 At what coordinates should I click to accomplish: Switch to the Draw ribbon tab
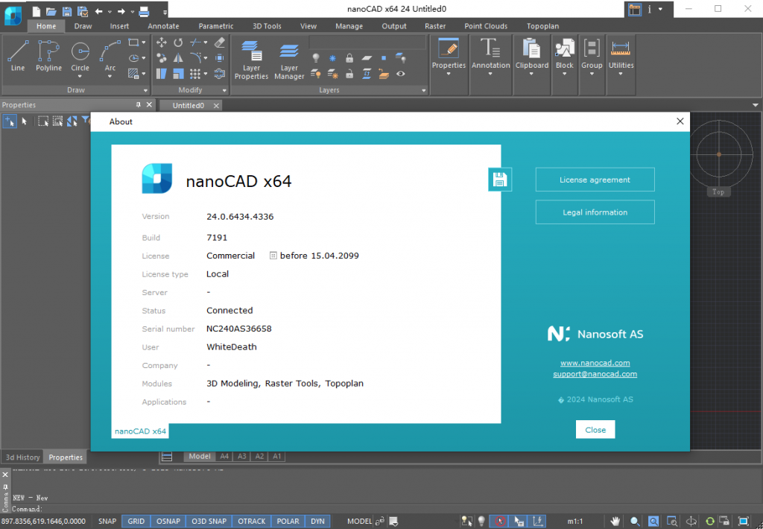click(83, 26)
